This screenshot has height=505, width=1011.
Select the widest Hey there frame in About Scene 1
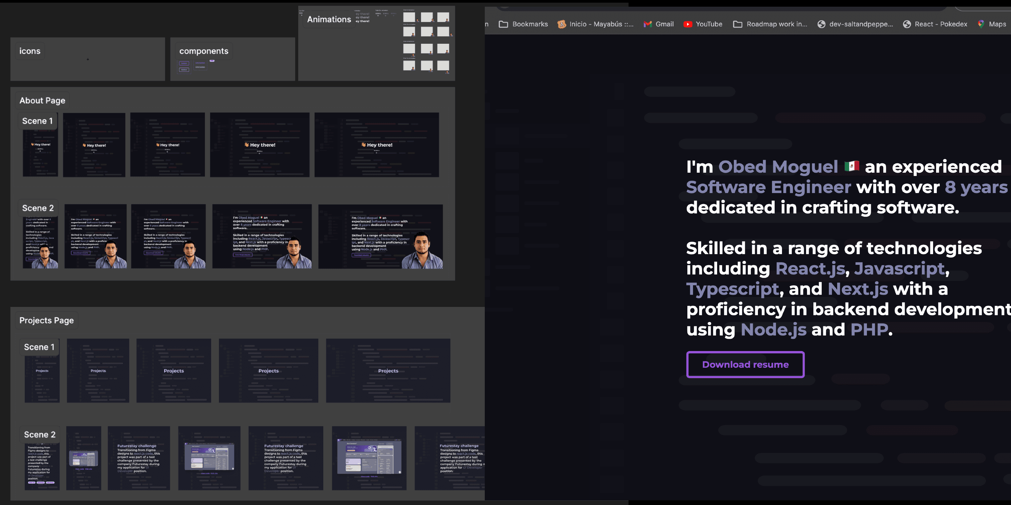(376, 145)
